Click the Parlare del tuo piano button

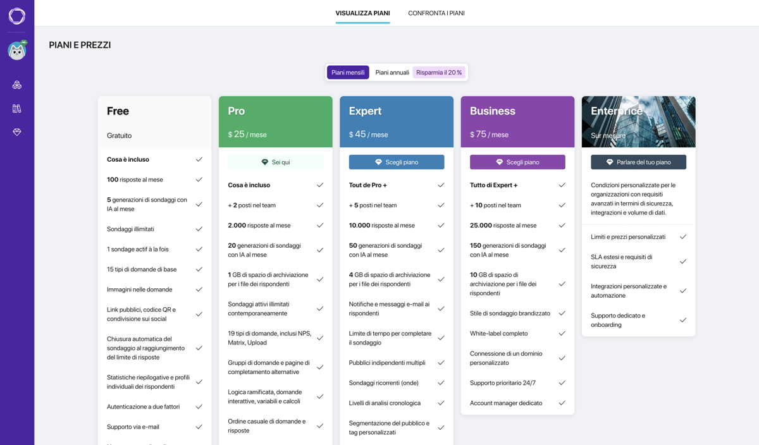click(638, 162)
